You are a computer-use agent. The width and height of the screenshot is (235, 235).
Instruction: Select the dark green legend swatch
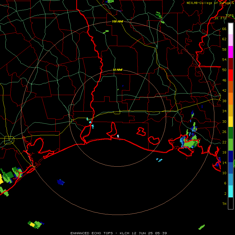[231, 133]
